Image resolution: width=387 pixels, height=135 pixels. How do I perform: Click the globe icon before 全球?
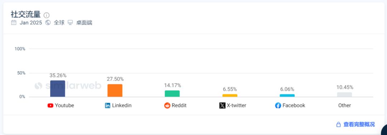tap(48, 22)
